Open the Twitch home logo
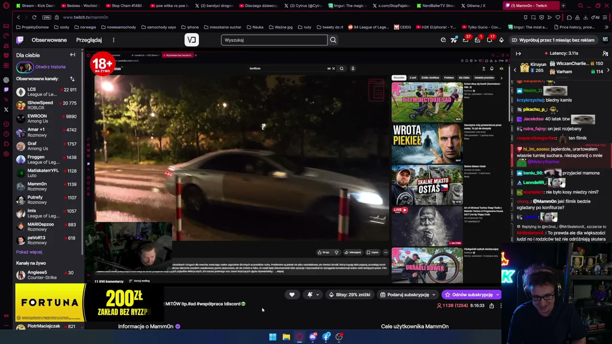Screen dimensions: 612x344 20,40
